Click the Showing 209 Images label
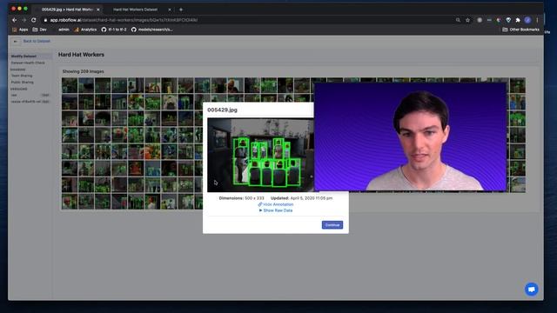 pos(84,71)
